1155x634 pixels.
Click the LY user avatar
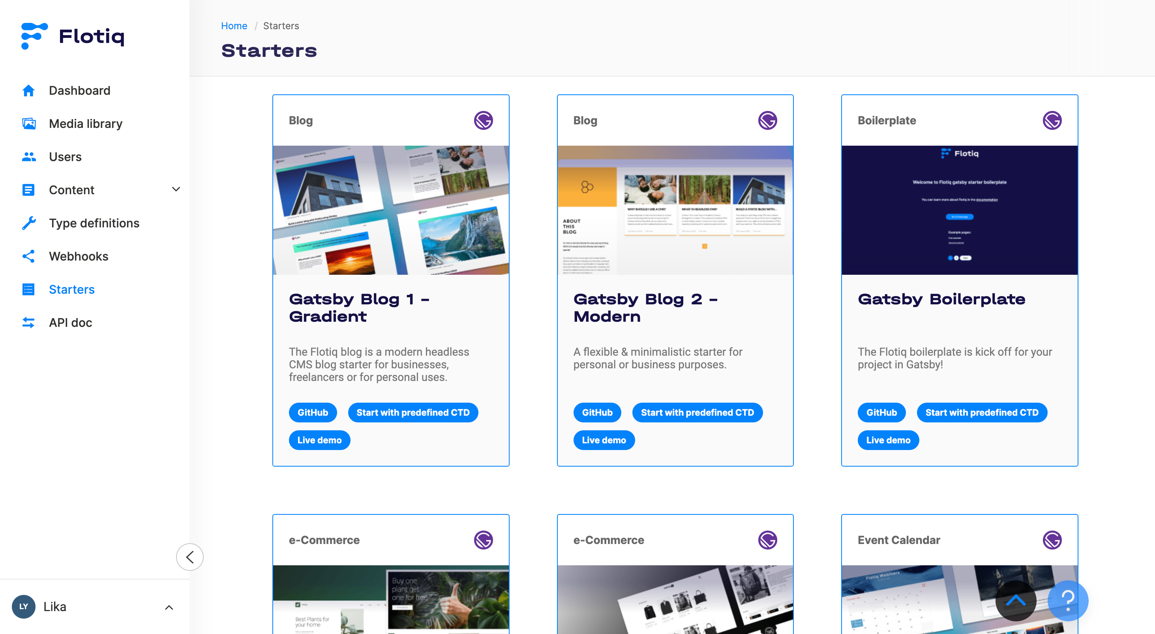(24, 607)
